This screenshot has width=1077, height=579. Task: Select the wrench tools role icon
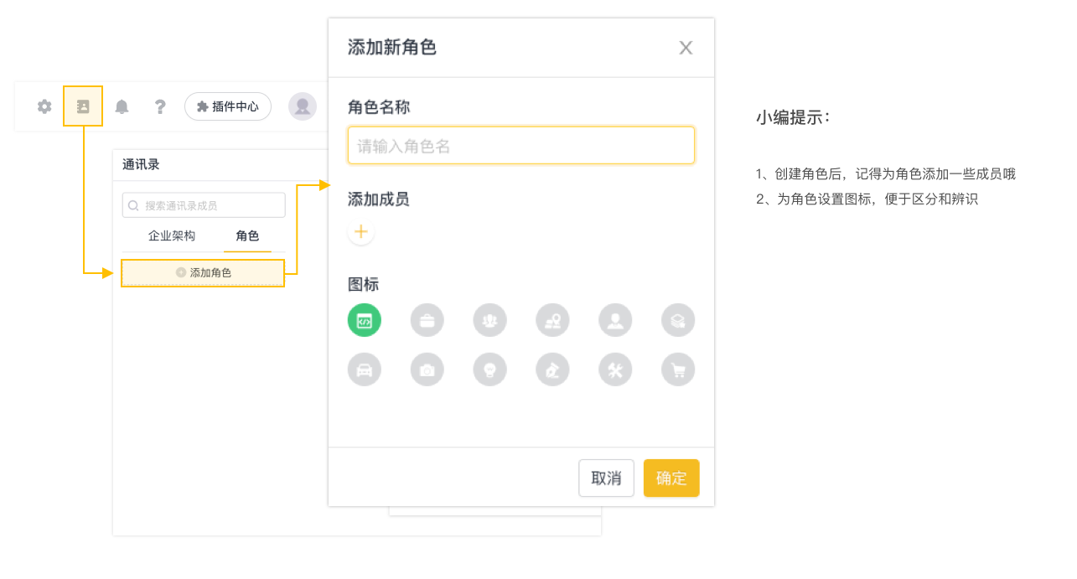615,370
